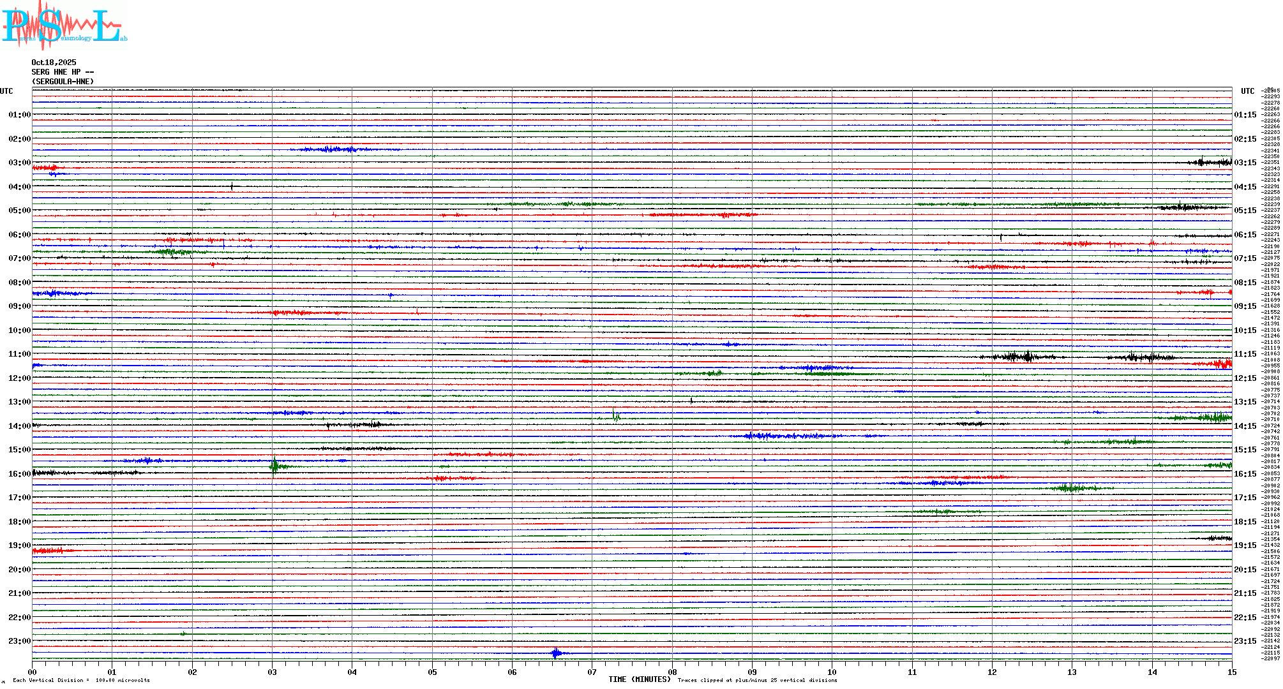Select the 23:00 hour label on left axis

point(19,641)
